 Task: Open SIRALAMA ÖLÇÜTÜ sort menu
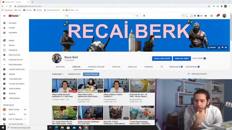[197, 74]
